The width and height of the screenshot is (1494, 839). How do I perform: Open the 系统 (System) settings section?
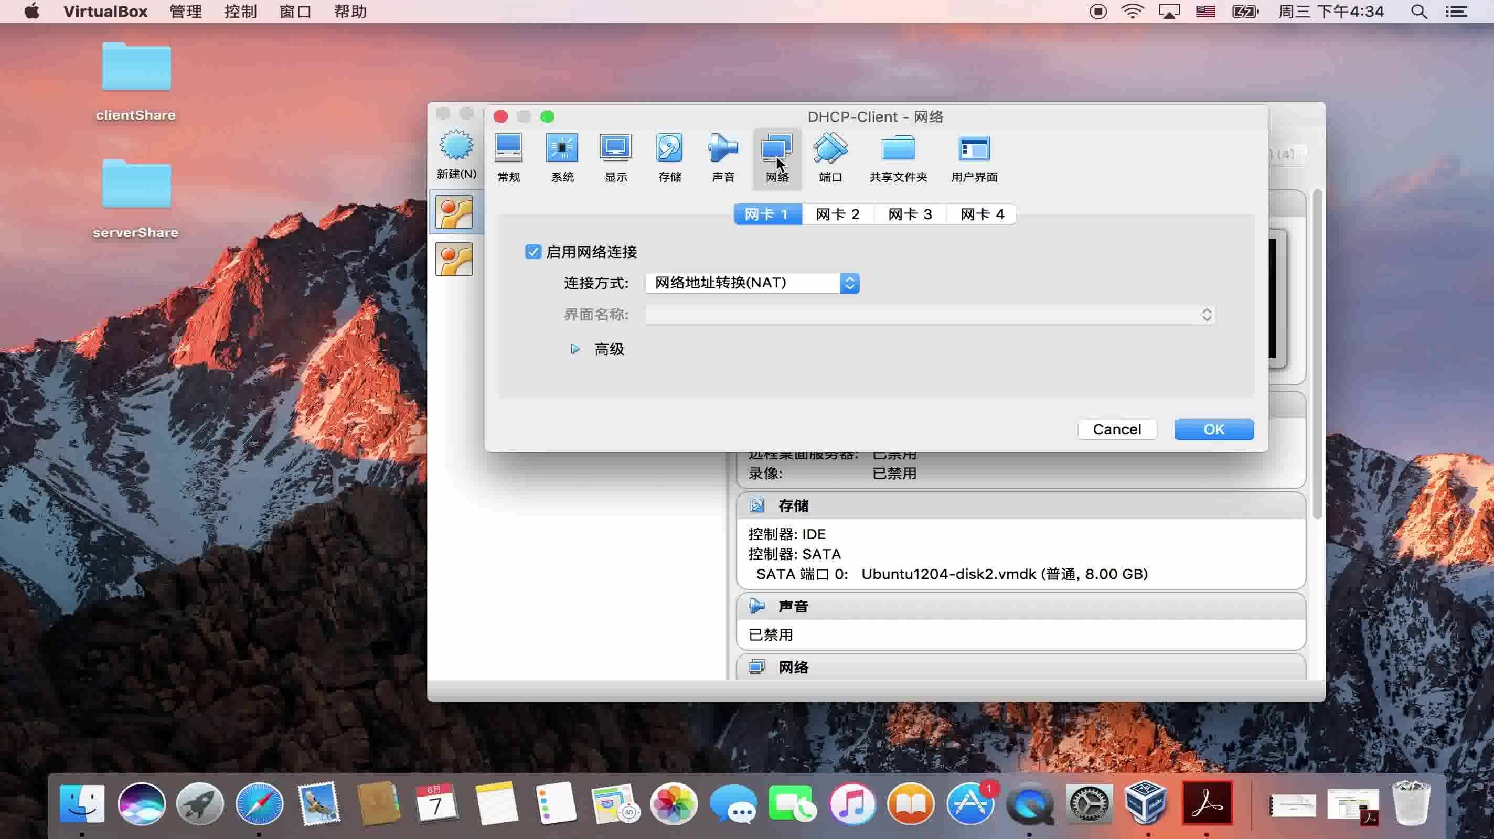pyautogui.click(x=562, y=158)
